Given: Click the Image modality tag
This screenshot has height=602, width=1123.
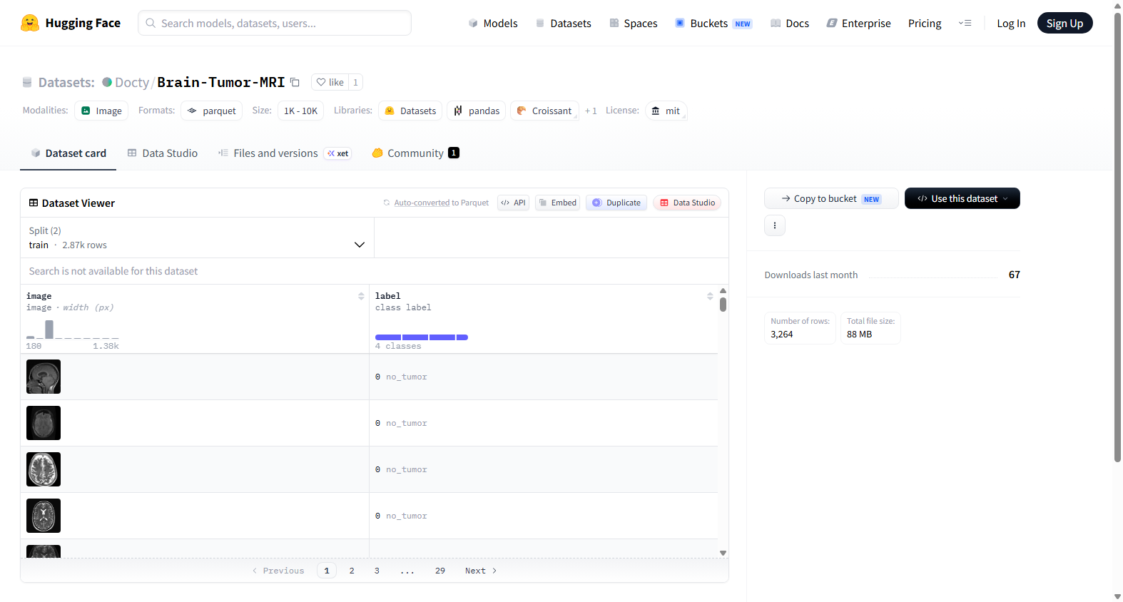Looking at the screenshot, I should click(101, 111).
